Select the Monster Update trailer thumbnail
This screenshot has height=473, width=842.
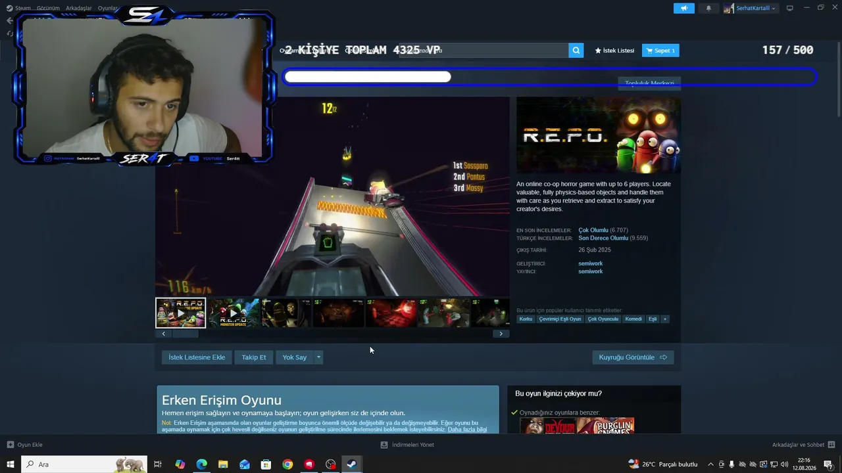click(234, 313)
